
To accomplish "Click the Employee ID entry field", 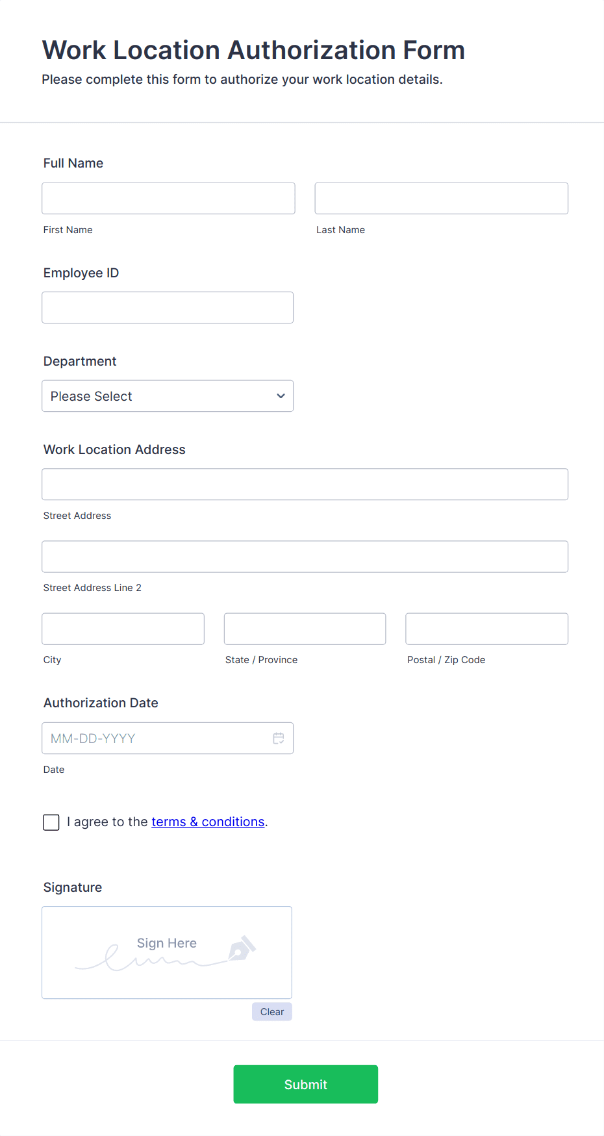I will click(x=168, y=307).
